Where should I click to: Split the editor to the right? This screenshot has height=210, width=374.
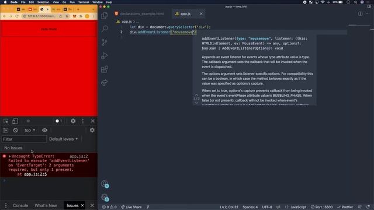tap(360, 13)
